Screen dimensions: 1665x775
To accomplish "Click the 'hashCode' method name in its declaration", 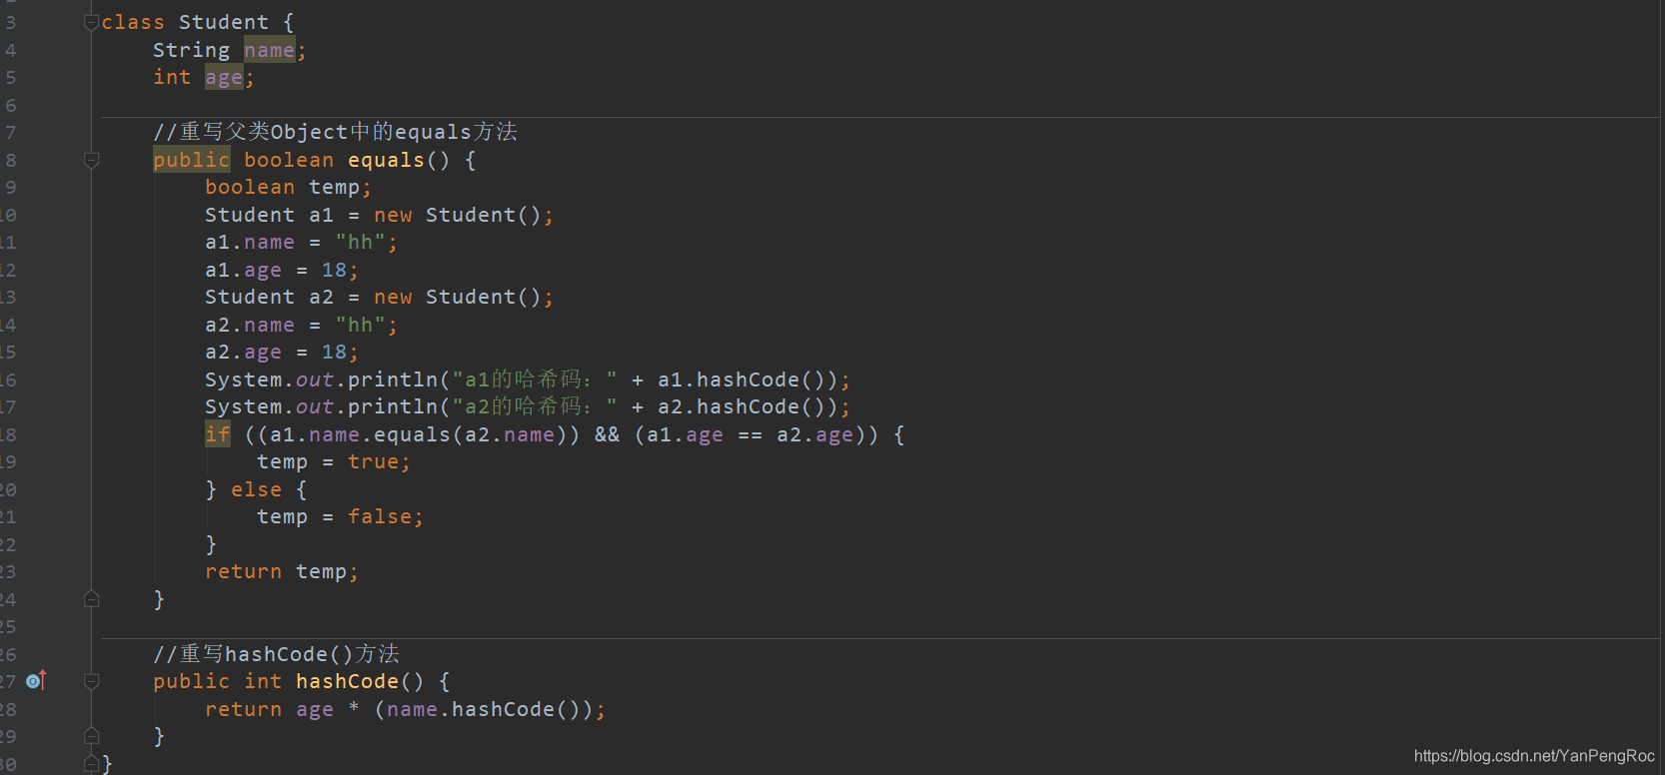I will [x=347, y=681].
